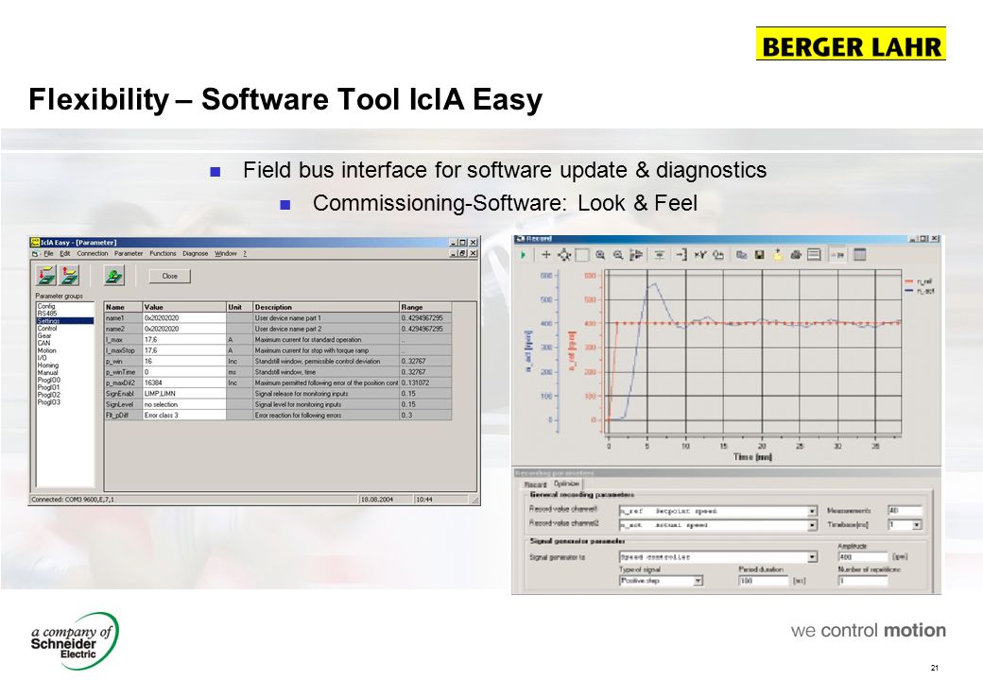This screenshot has height=680, width=983.
Task: Zoom out on the recorded chart
Action: (618, 255)
